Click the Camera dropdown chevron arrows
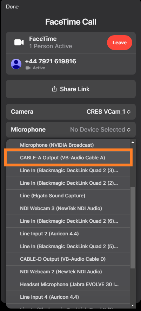Viewport: 141px width, 311px height. click(129, 112)
